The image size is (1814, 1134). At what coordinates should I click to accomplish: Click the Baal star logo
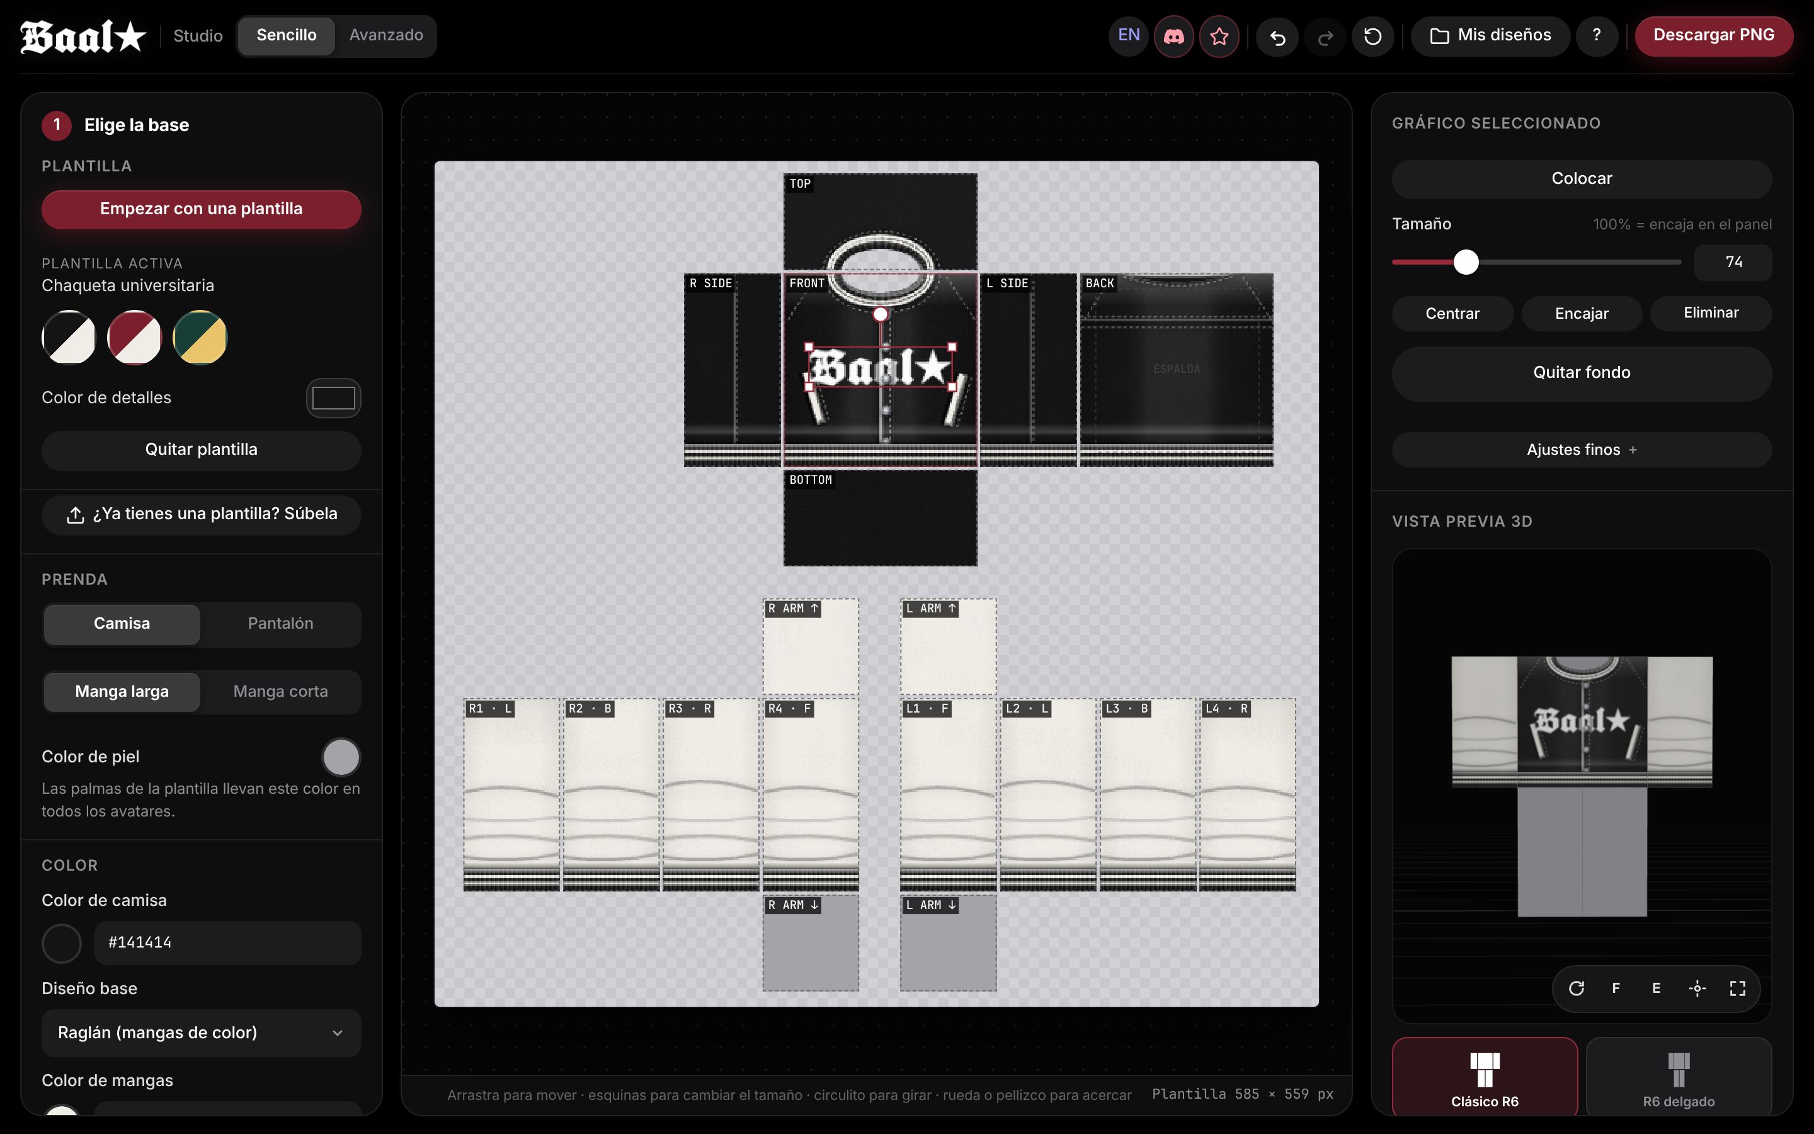83,36
